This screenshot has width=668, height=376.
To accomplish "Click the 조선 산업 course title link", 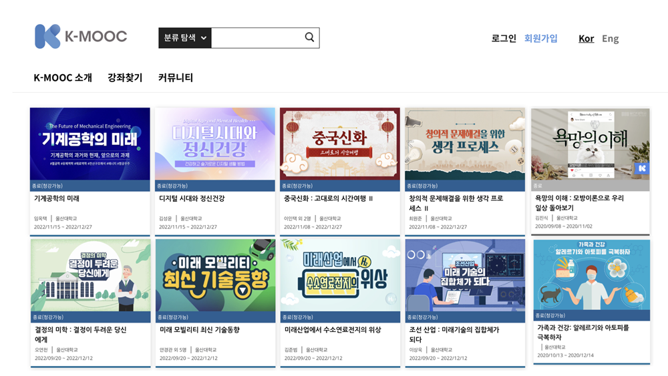I will tap(454, 335).
